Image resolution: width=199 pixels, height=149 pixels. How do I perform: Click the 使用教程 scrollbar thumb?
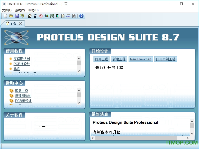point(79,63)
